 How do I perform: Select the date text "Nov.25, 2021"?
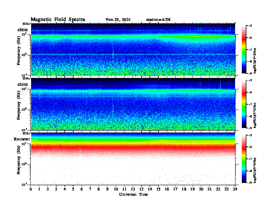pos(118,20)
